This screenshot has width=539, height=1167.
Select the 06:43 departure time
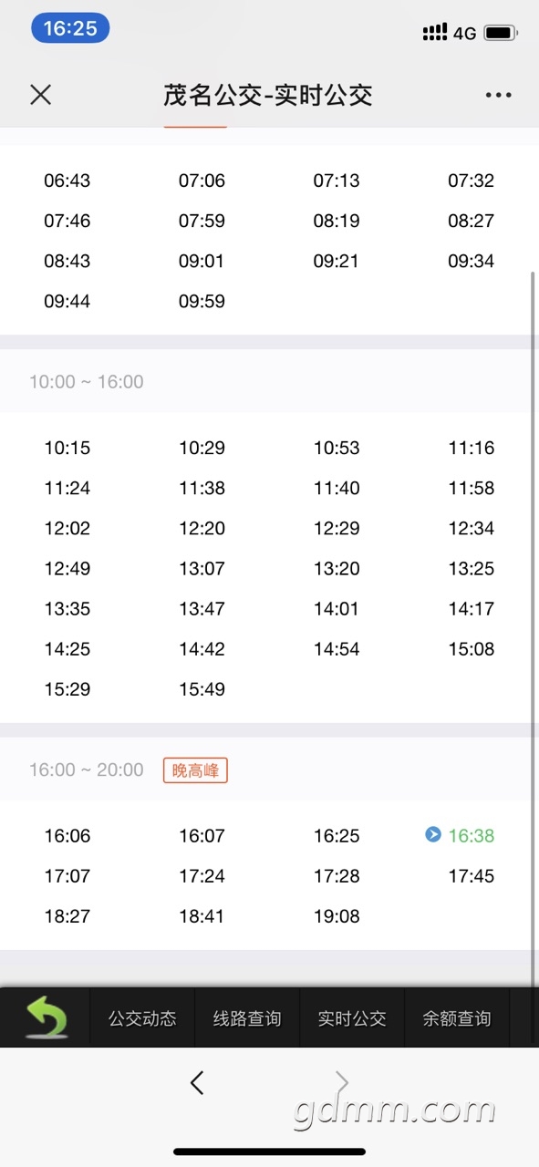point(67,181)
